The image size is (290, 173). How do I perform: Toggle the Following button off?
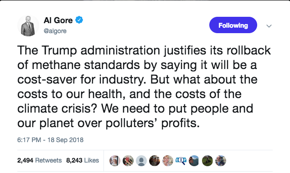(233, 25)
